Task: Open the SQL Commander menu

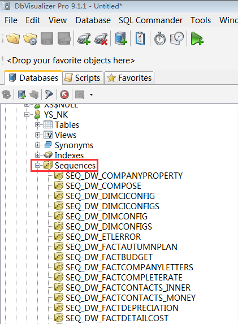Action: (x=150, y=20)
